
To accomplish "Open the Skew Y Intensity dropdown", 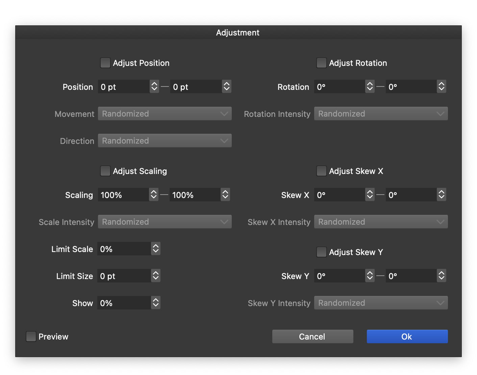I will [x=381, y=303].
